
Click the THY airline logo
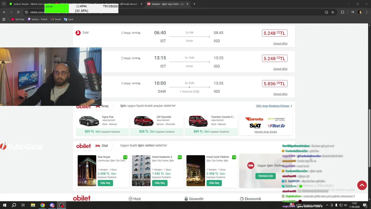pyautogui.click(x=78, y=33)
